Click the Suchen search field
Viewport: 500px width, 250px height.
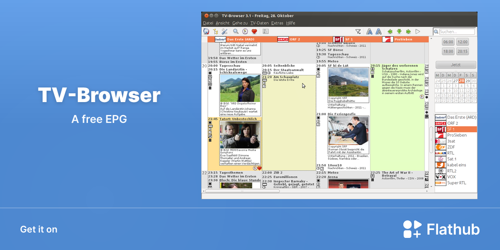click(x=457, y=32)
